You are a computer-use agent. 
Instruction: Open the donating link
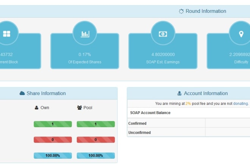tap(241, 104)
